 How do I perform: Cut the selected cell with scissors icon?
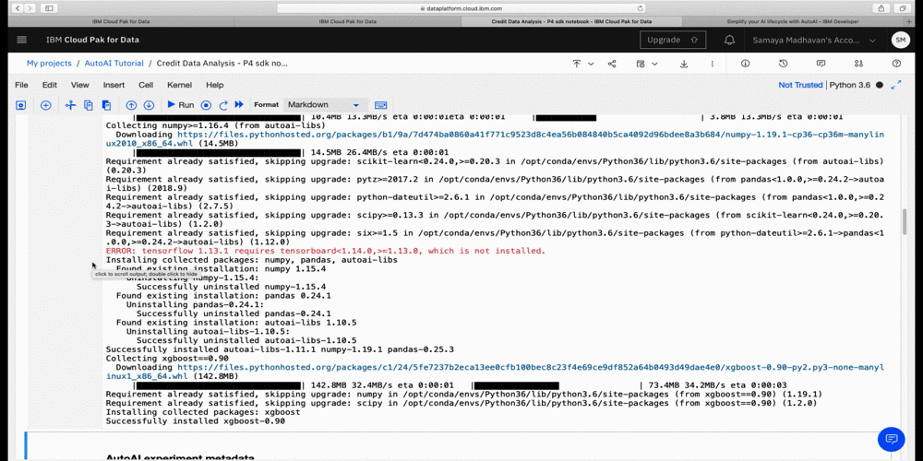click(71, 105)
